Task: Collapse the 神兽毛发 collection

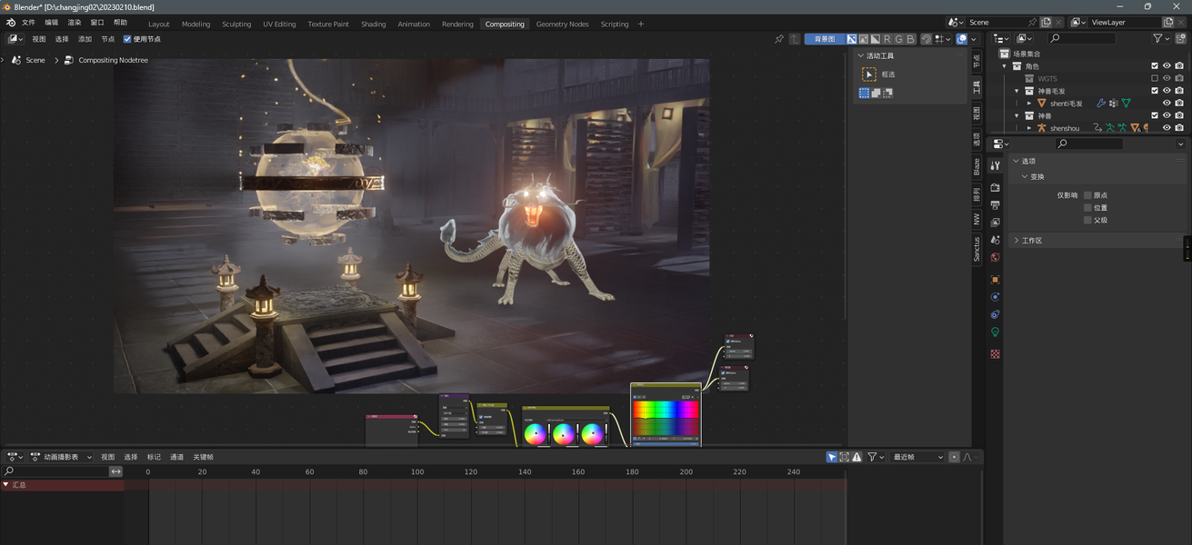Action: click(x=1017, y=91)
